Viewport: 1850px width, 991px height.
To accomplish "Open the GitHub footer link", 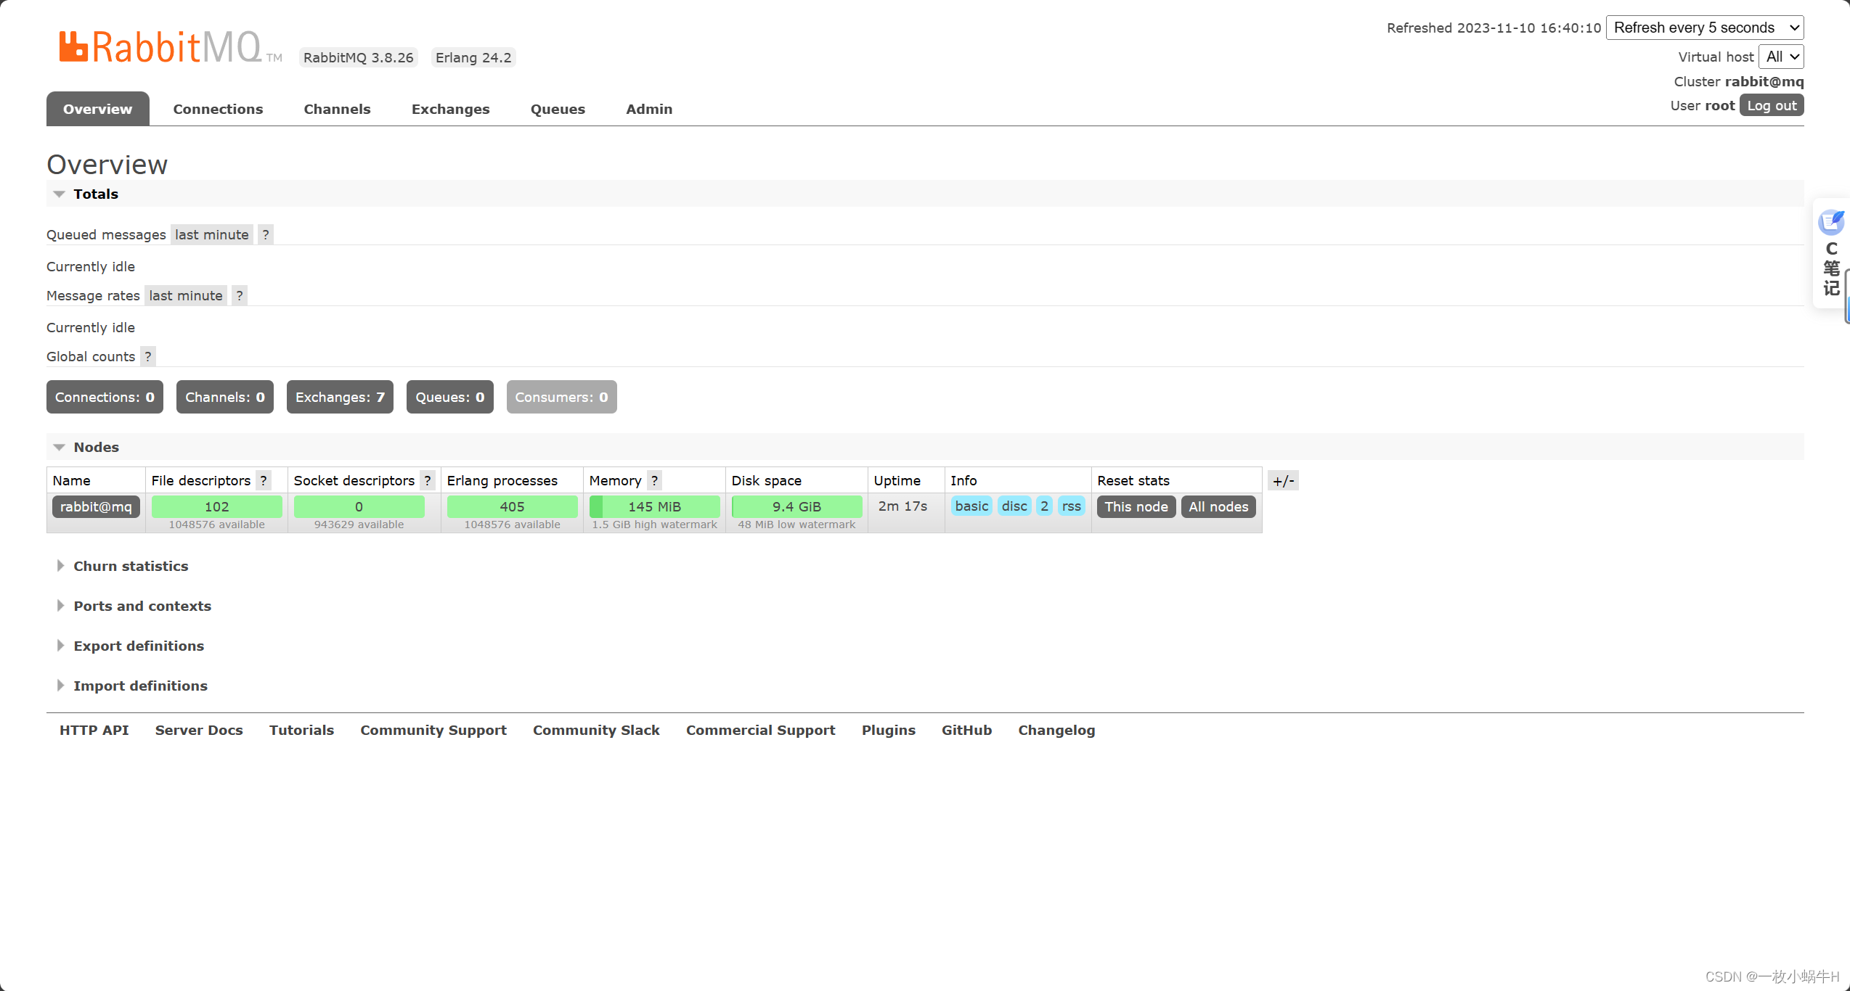I will (966, 730).
